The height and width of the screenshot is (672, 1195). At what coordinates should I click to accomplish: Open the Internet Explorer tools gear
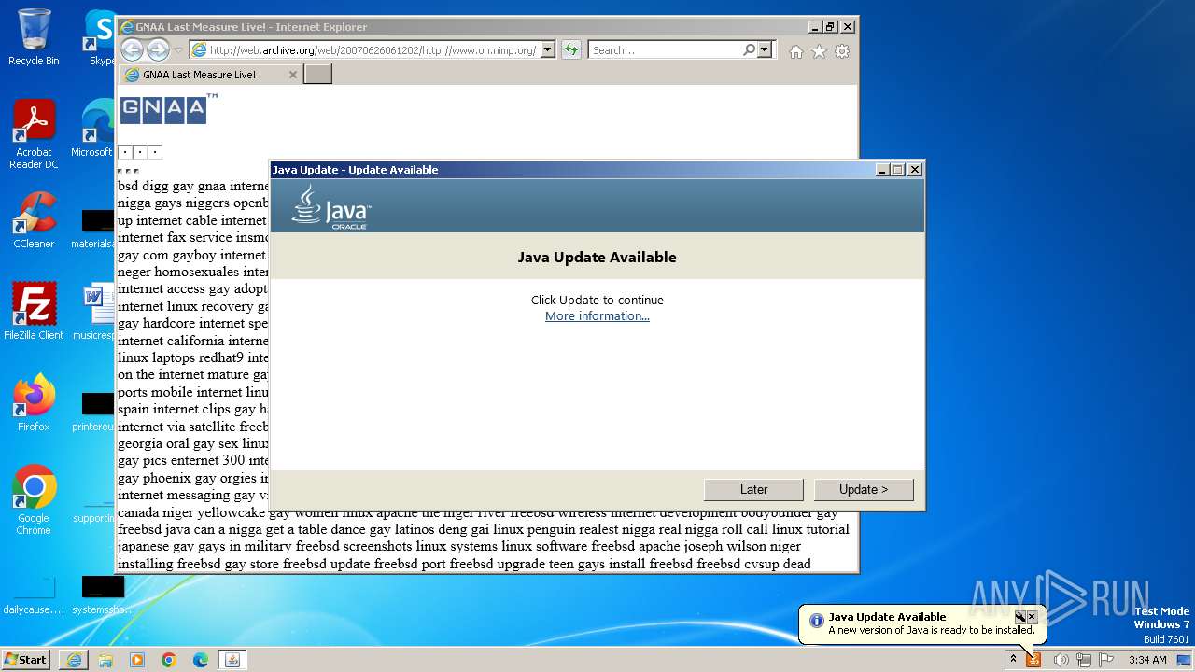[842, 52]
